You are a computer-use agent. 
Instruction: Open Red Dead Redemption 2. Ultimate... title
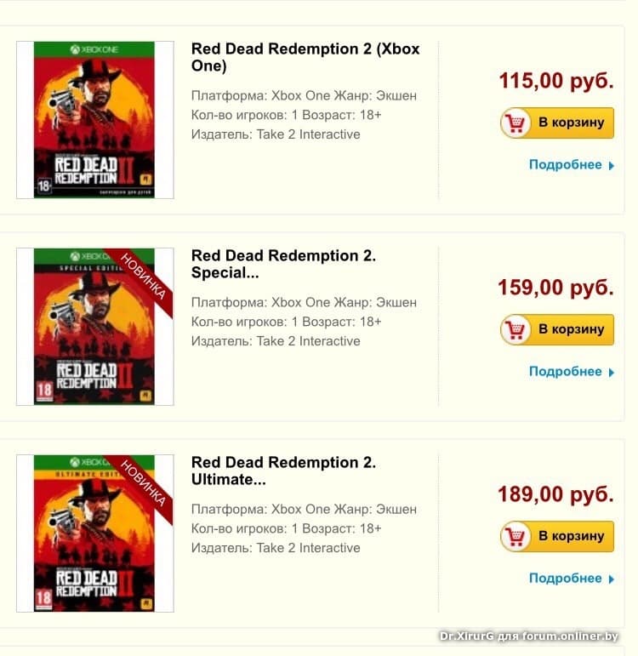(283, 471)
